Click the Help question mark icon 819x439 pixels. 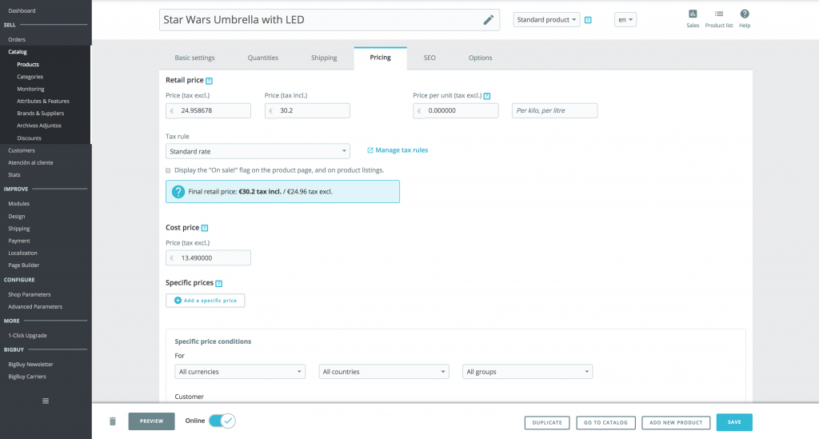(x=745, y=14)
